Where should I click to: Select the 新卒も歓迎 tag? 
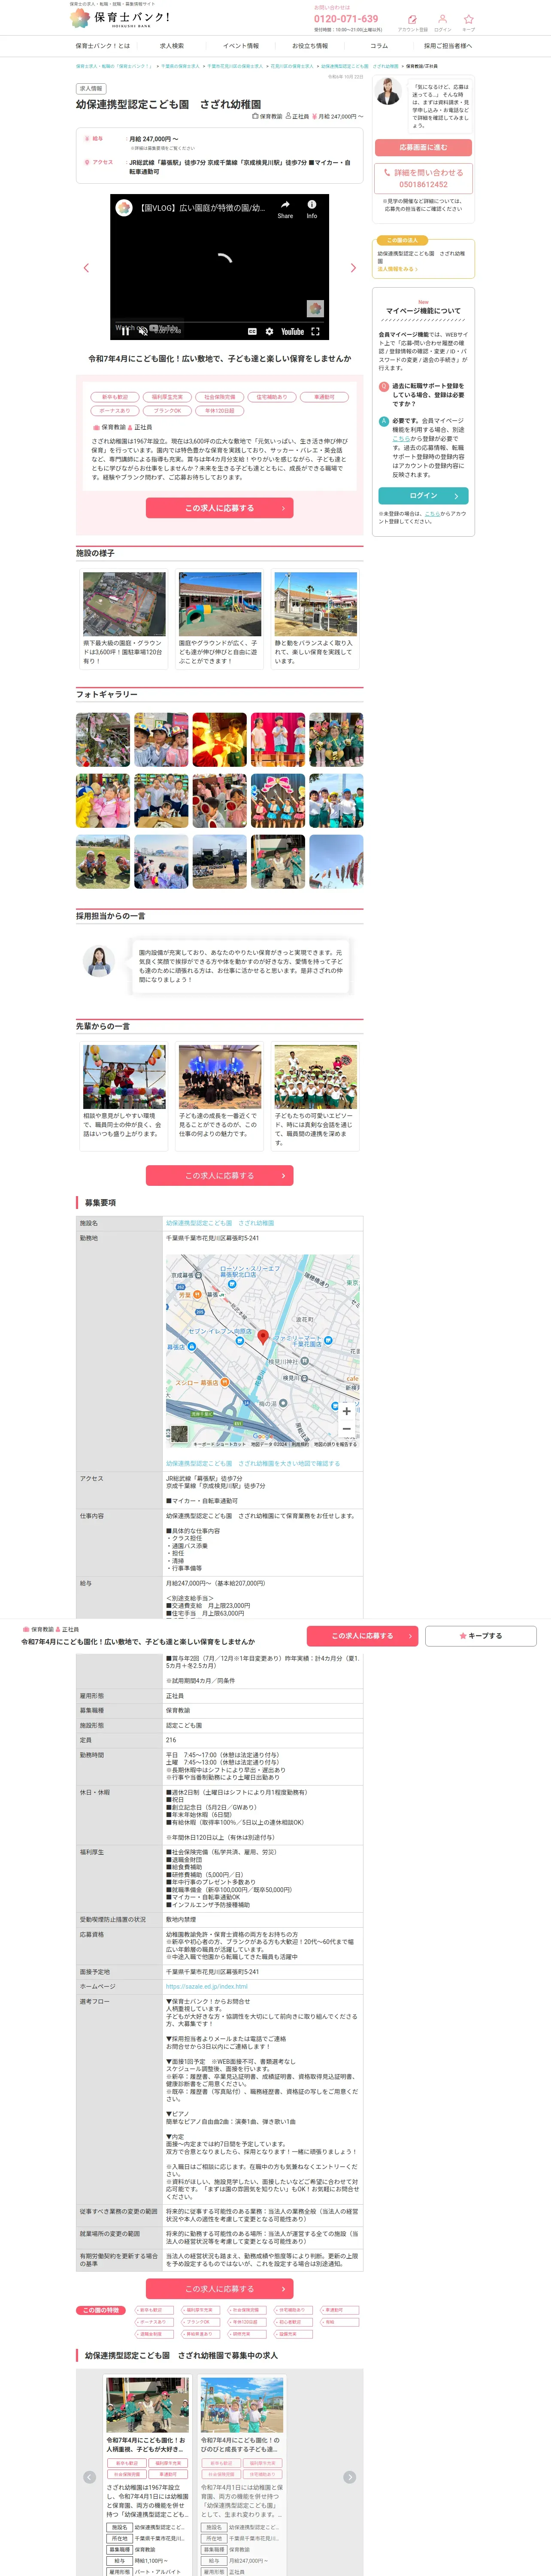[115, 397]
